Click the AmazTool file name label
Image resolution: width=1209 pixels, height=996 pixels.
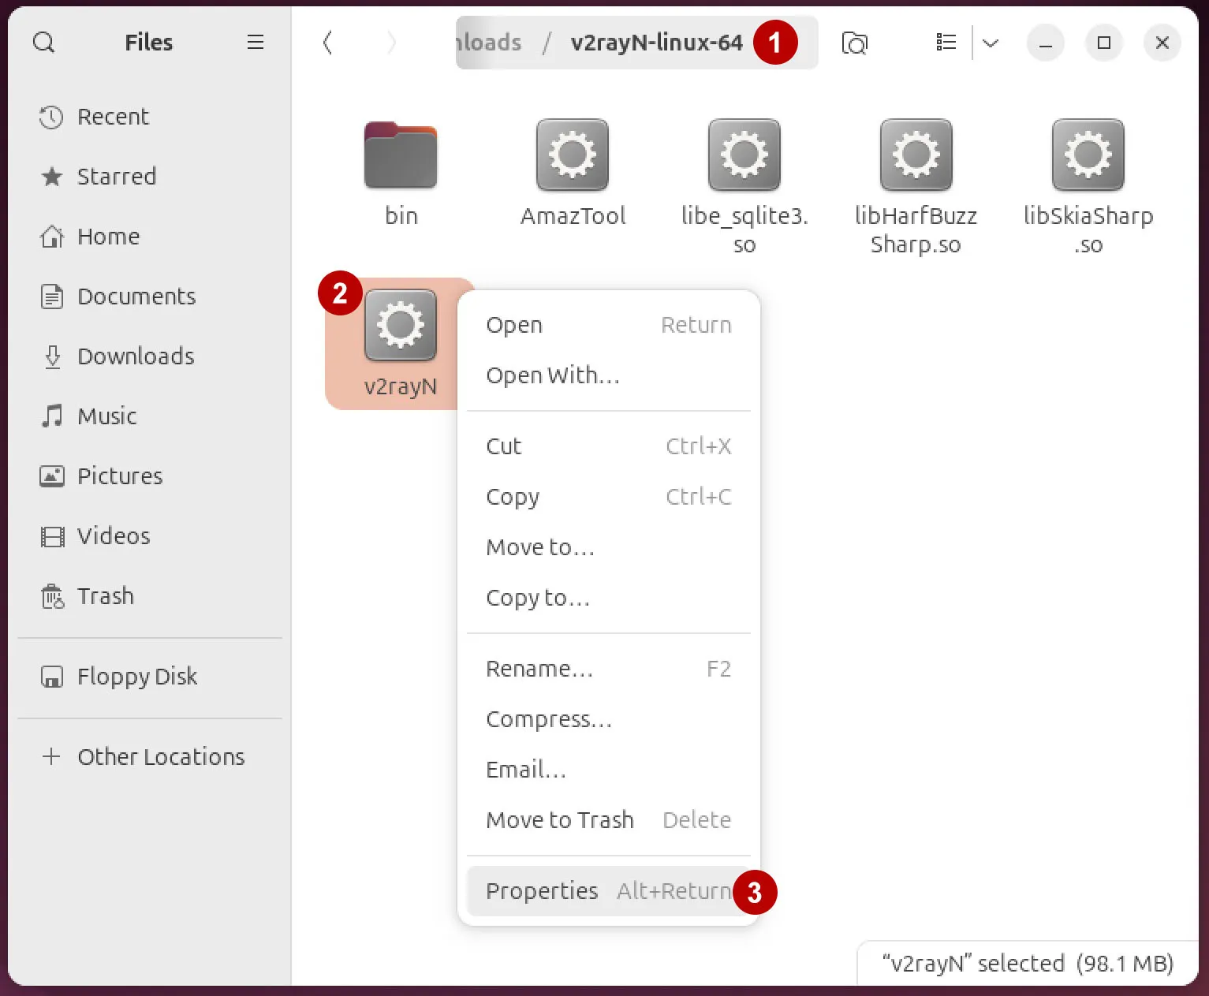pyautogui.click(x=573, y=216)
